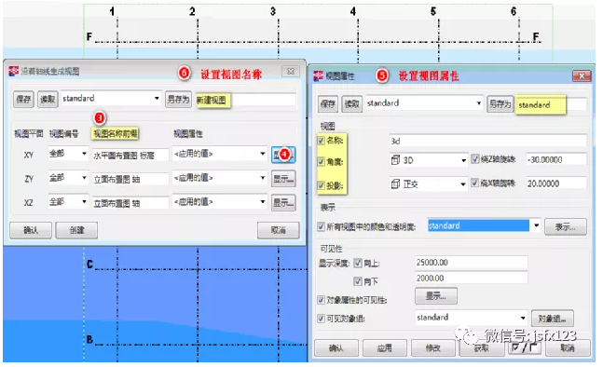Viewport: 603px width, 367px height.
Task: Click the 对象组... button
Action: [x=553, y=319]
